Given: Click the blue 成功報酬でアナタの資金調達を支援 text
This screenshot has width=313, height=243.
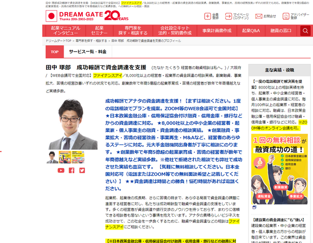Looking at the screenshot, I should pos(143,101).
